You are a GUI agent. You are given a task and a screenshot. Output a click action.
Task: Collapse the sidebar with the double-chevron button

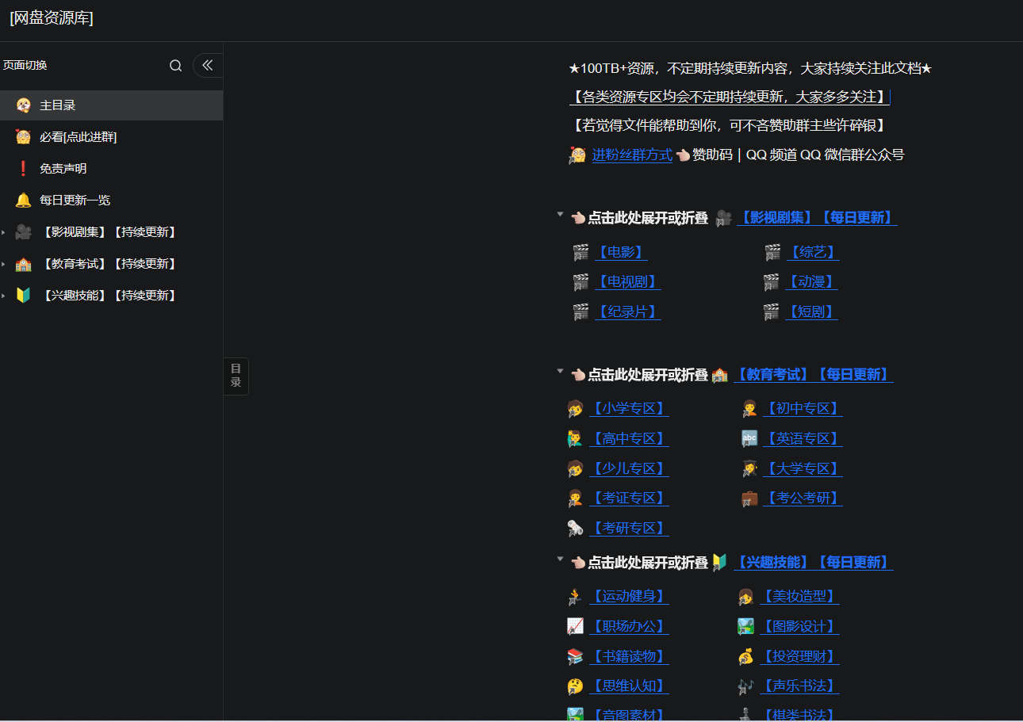(x=208, y=66)
